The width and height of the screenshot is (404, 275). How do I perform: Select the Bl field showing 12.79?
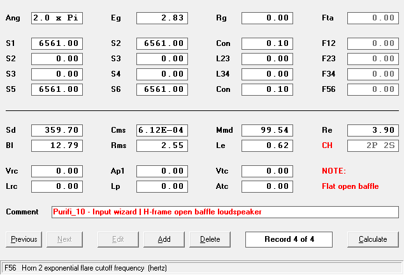point(57,145)
